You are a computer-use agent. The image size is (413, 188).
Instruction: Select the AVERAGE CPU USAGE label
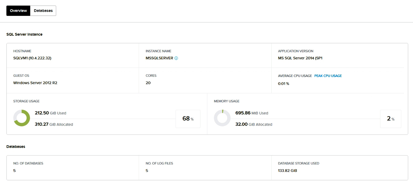pos(295,76)
